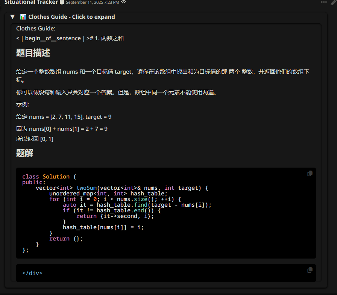This screenshot has width=337, height=295.
Task: Click the 'public:' code line
Action: (34, 182)
